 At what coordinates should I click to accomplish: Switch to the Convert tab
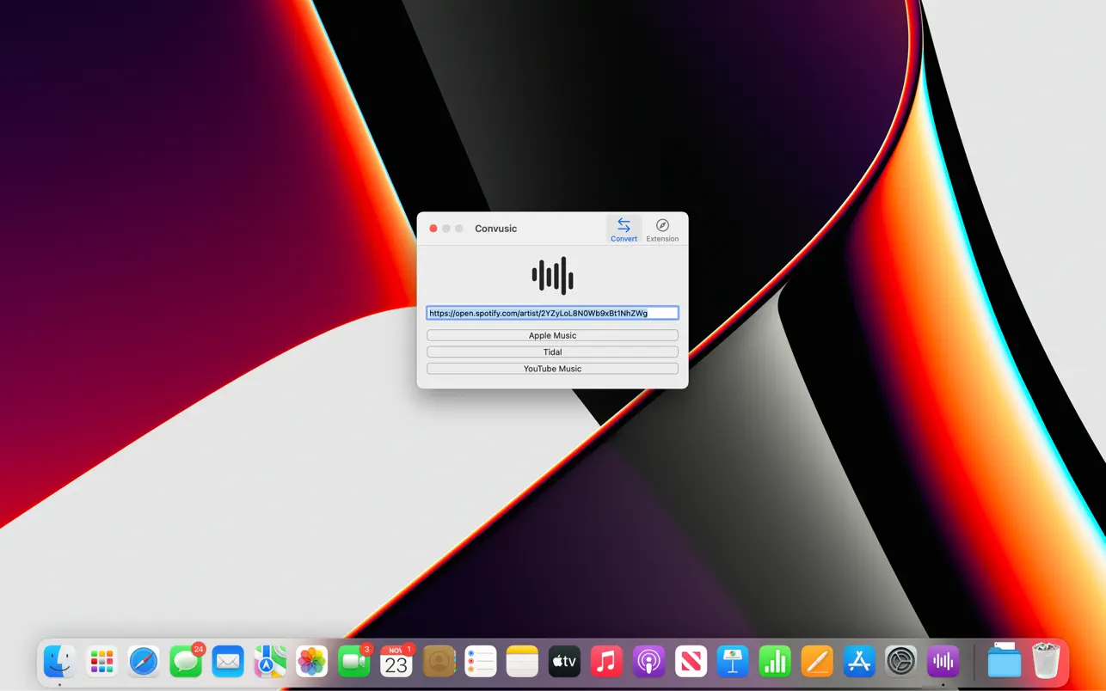624,229
